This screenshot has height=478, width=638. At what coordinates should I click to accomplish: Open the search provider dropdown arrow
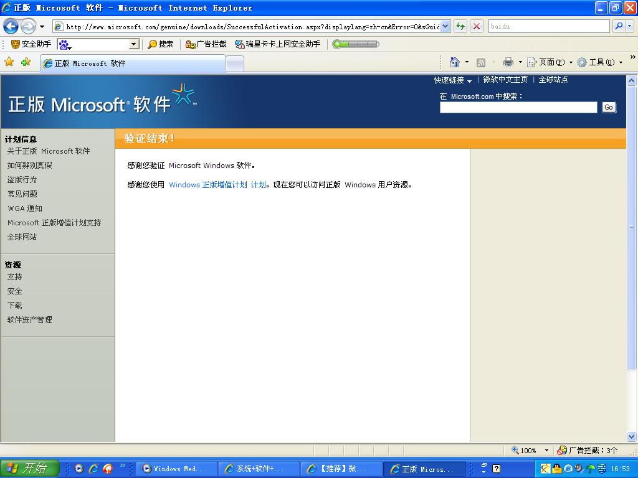click(630, 26)
